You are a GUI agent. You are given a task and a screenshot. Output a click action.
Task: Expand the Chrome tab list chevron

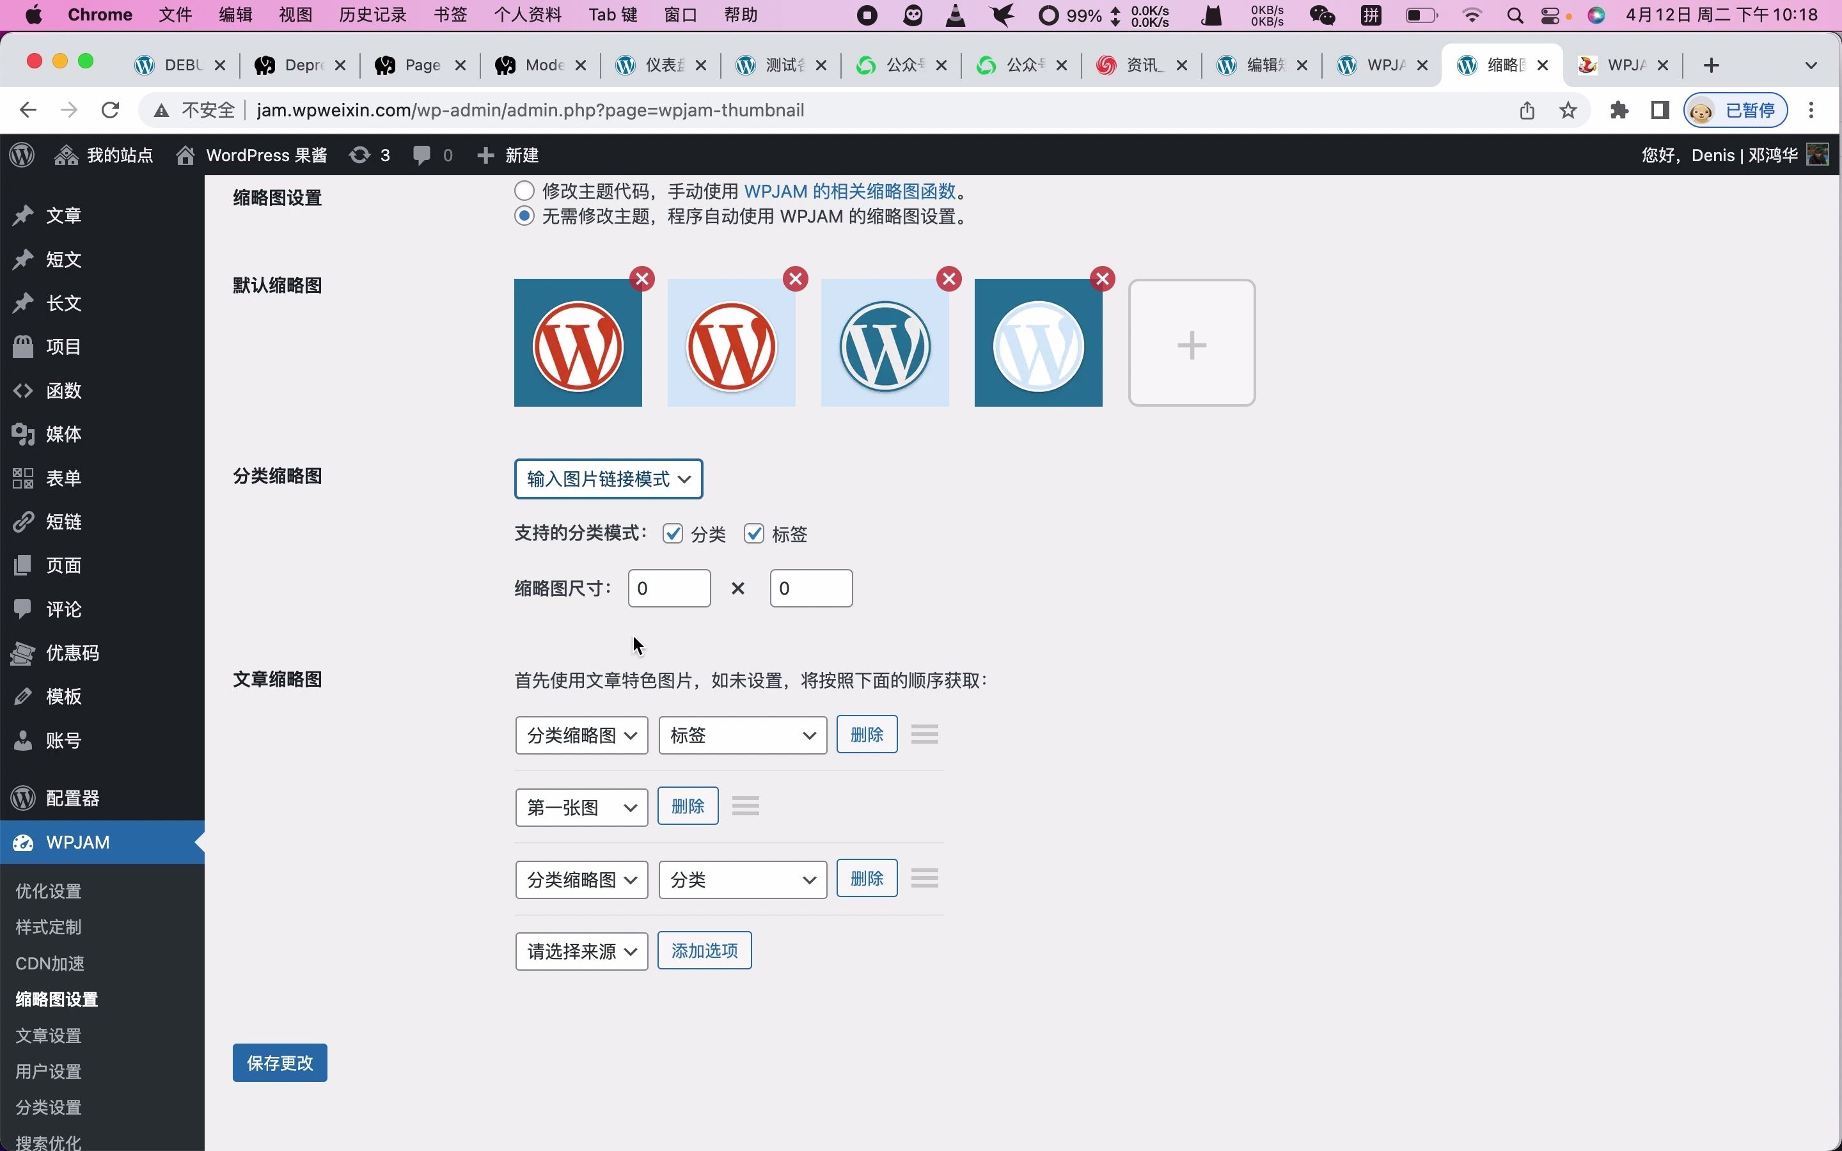click(1811, 65)
